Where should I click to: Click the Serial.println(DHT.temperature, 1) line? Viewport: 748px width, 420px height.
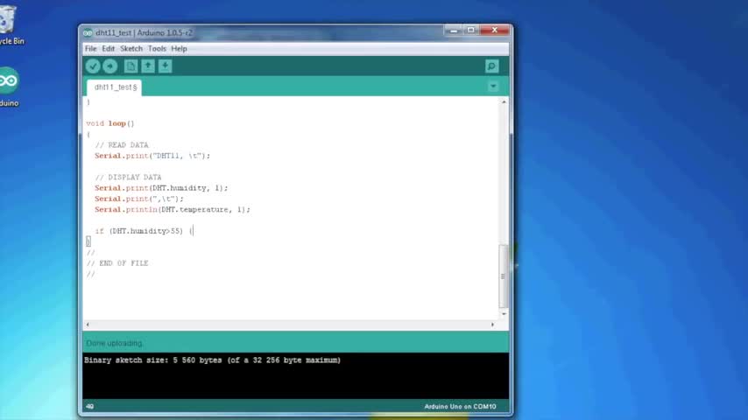click(x=173, y=209)
